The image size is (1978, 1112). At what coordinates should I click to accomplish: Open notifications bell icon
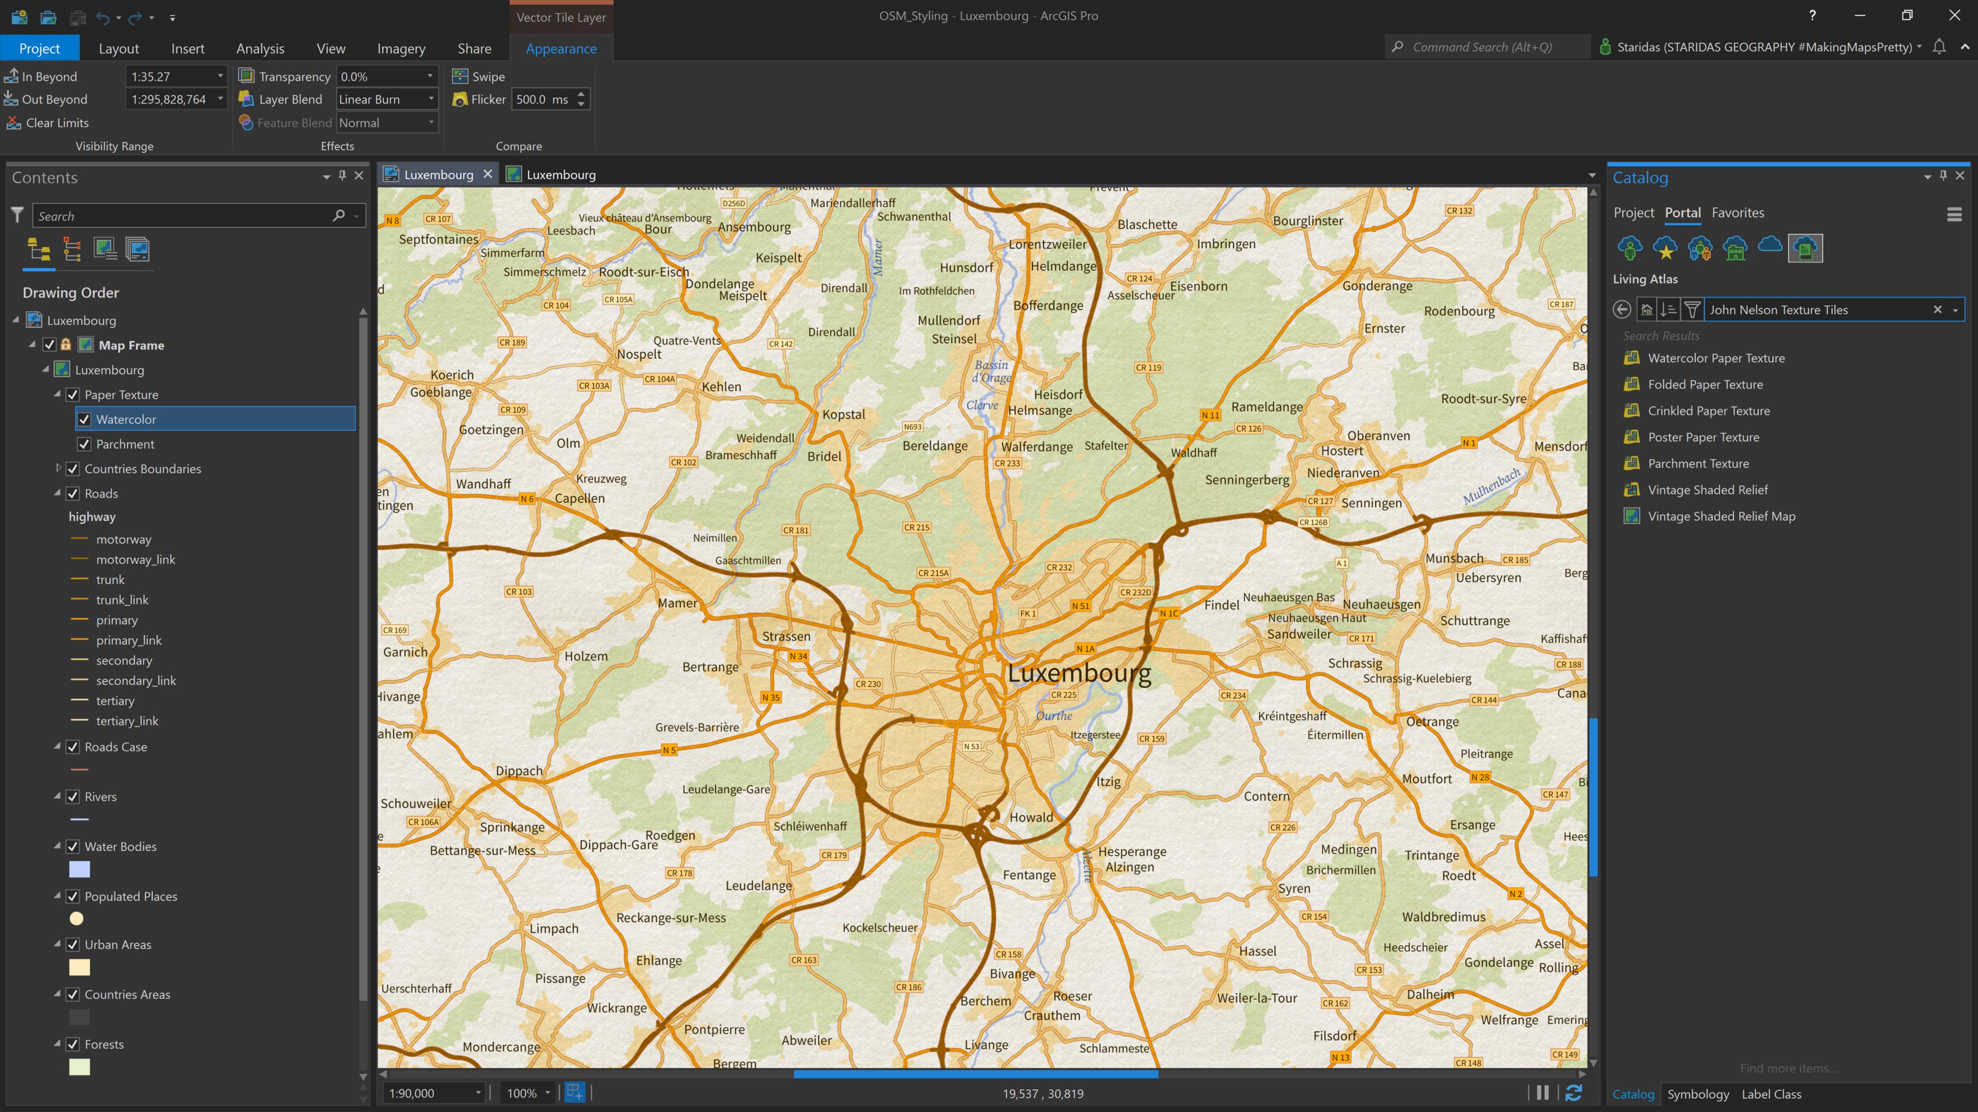pyautogui.click(x=1939, y=47)
